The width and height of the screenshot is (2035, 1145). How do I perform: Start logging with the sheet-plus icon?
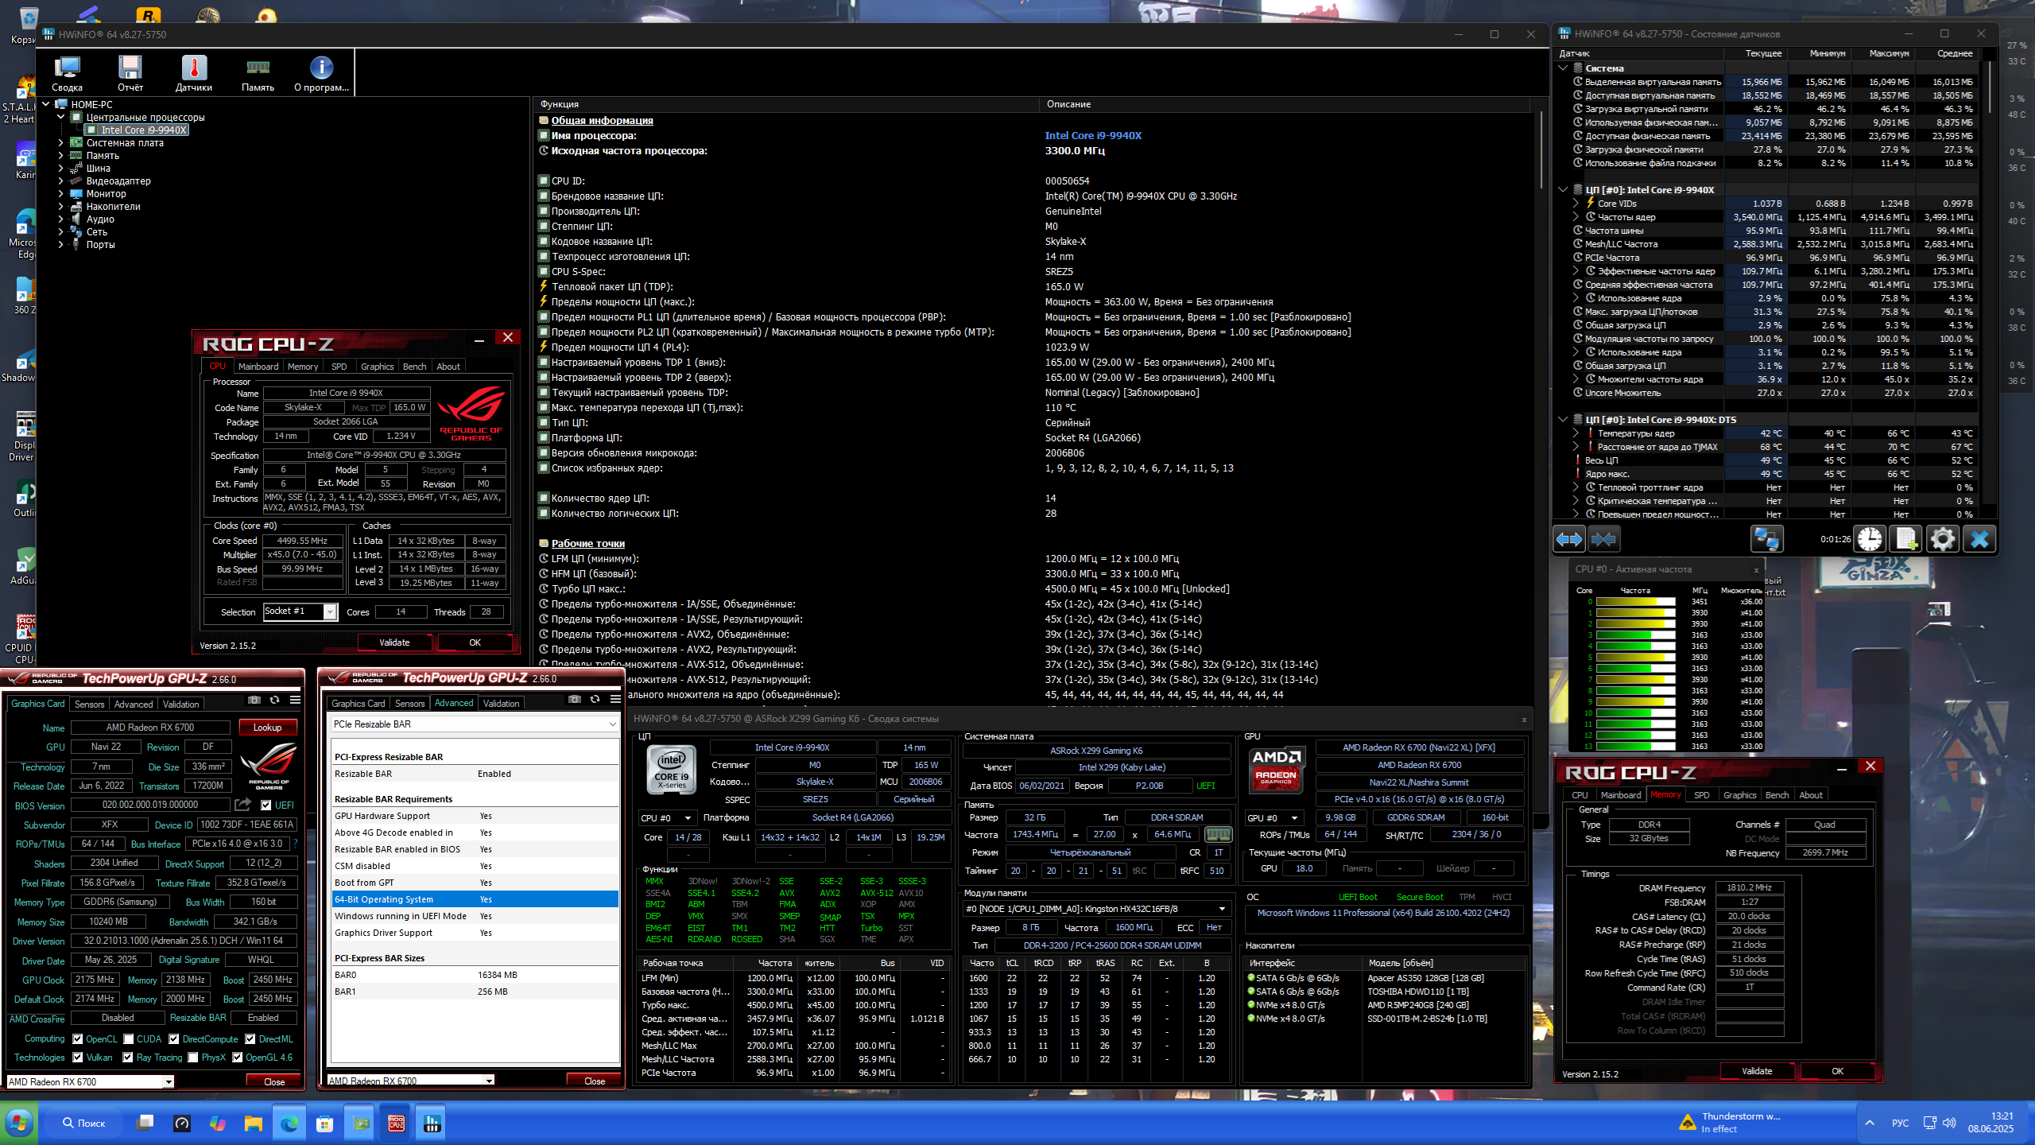click(x=1906, y=539)
